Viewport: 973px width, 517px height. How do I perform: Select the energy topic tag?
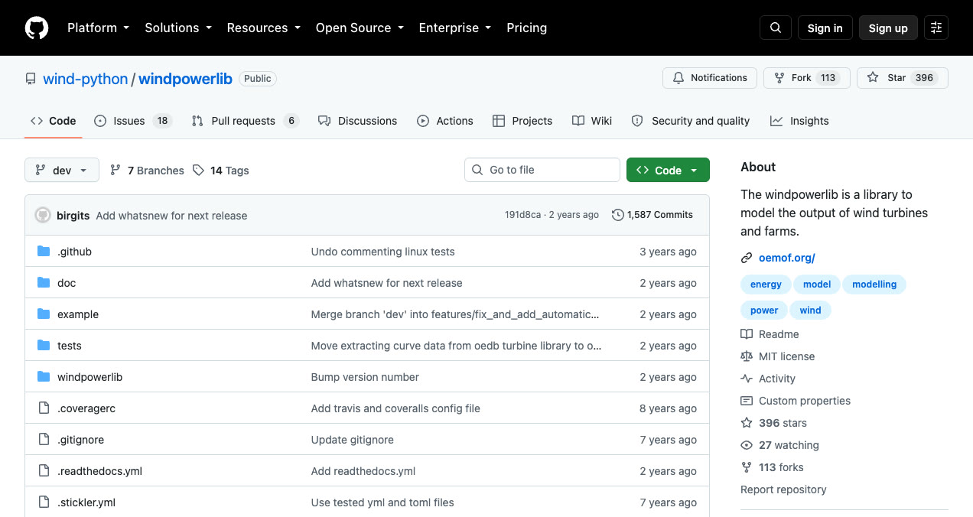tap(766, 285)
